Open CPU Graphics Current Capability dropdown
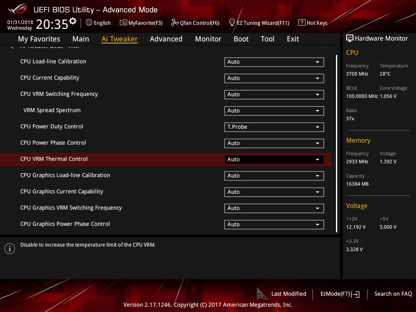The width and height of the screenshot is (416, 312). coord(274,192)
